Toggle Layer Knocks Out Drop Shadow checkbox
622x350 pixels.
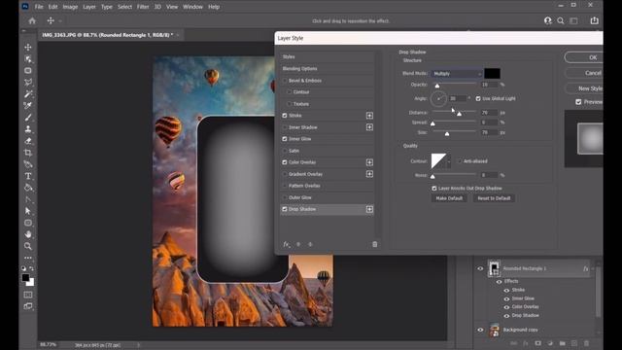point(434,188)
